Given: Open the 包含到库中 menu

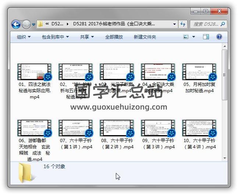Looking at the screenshot, I should click(x=55, y=37).
